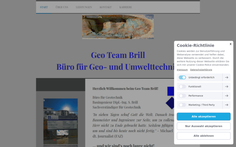236x147 pixels.
Task: Click the Büro für Geo- und Umwelttechnik heading
Action: pyautogui.click(x=115, y=67)
